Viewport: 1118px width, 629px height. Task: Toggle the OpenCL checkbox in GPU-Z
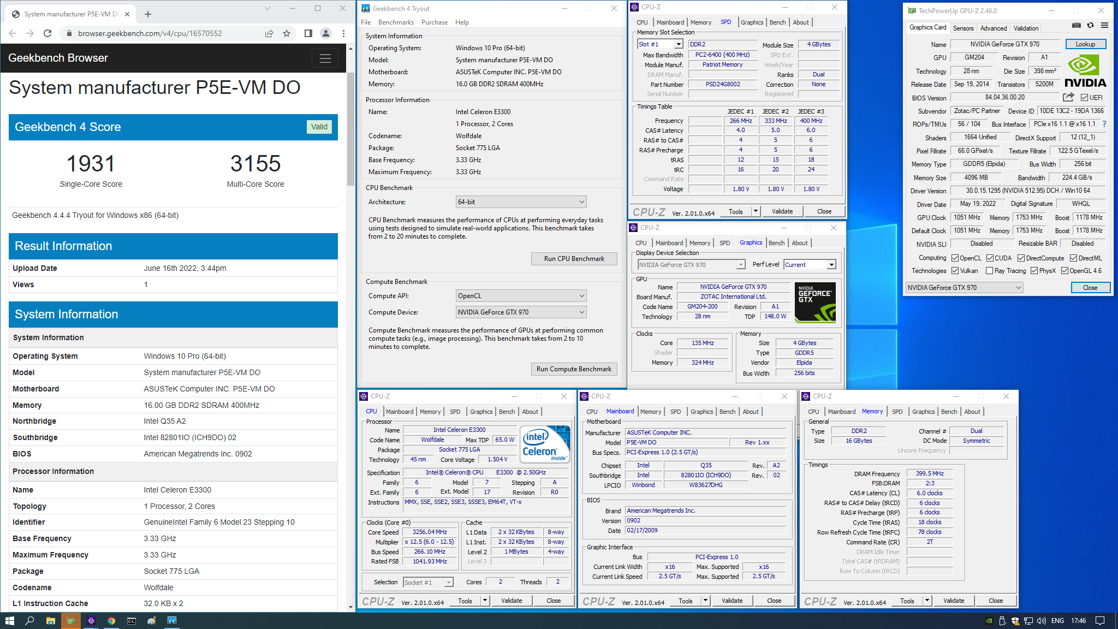(x=955, y=258)
